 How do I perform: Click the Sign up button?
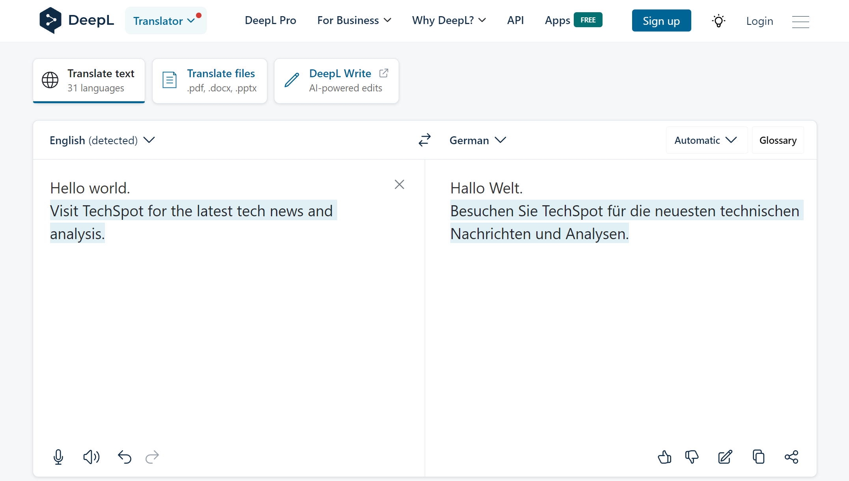click(x=661, y=21)
